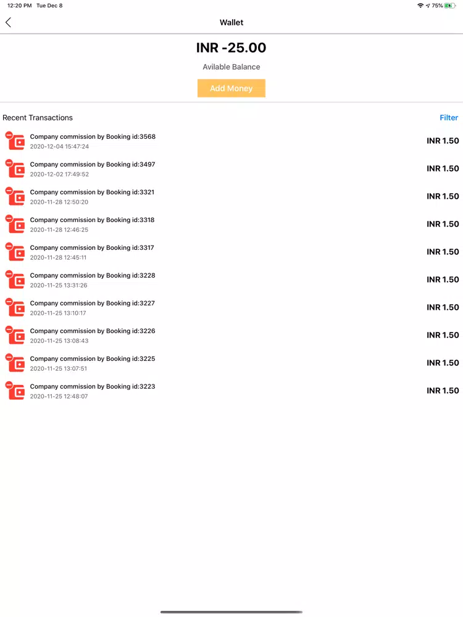The image size is (463, 617).
Task: Click wallet debit icon for Booking id:3317
Action: tap(15, 252)
